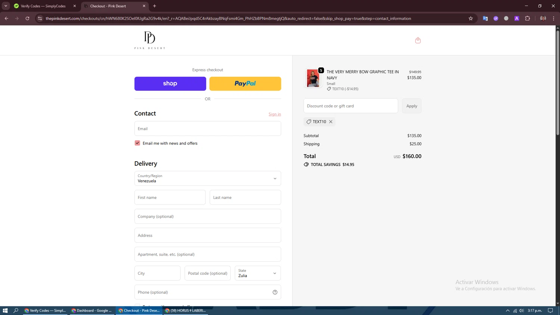The width and height of the screenshot is (560, 315).
Task: Click the phone help question mark icon
Action: [x=275, y=292]
